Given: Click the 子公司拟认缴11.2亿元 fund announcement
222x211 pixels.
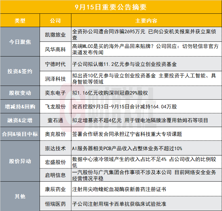Looking at the screenshot, I should (x=124, y=64).
